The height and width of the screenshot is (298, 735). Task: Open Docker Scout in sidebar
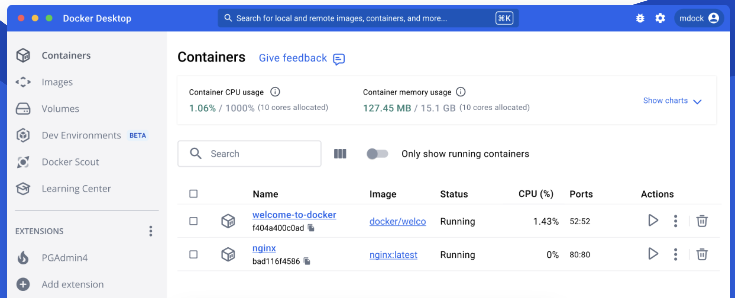click(70, 162)
